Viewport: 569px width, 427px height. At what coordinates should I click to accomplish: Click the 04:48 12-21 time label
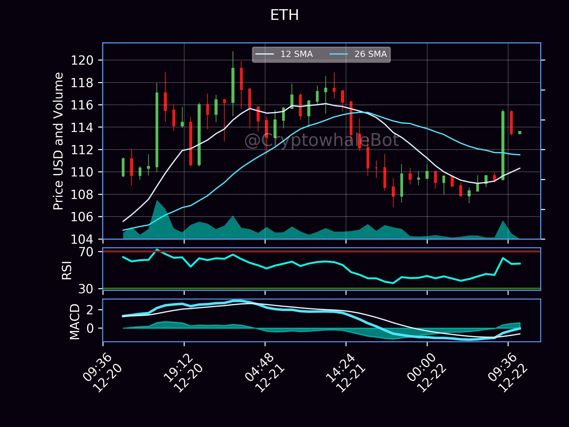click(x=264, y=373)
